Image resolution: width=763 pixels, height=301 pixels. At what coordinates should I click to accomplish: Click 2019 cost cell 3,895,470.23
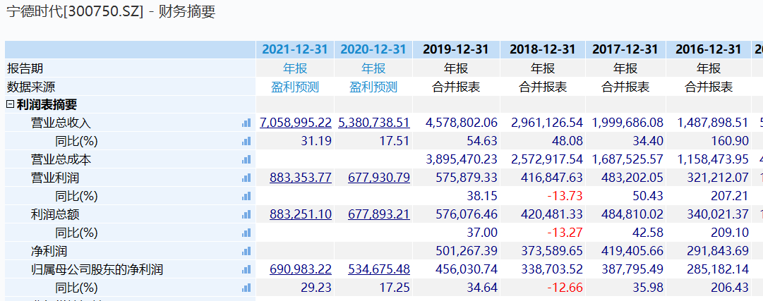click(x=462, y=159)
